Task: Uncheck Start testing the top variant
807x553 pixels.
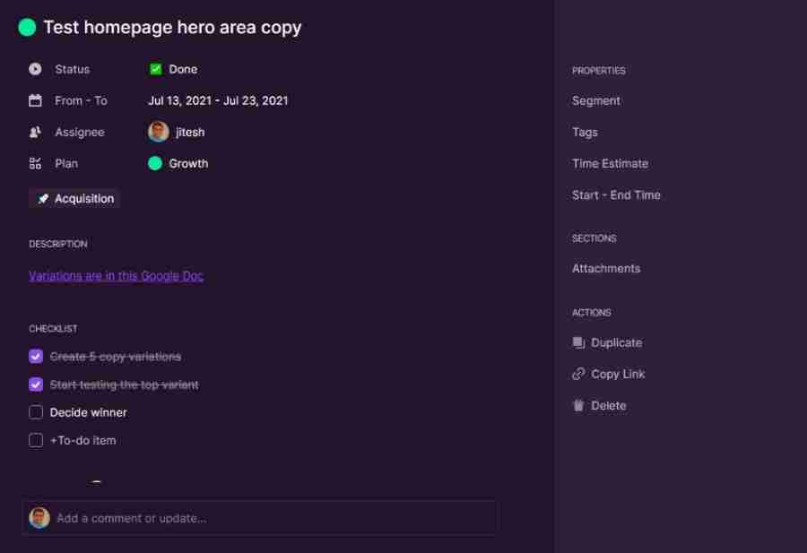Action: tap(36, 385)
